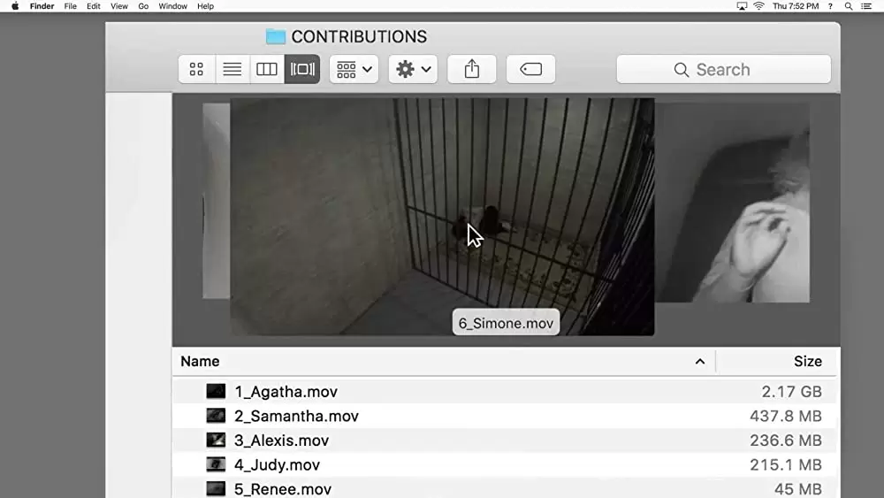Image resolution: width=884 pixels, height=498 pixels.
Task: Switch to column view
Action: tap(267, 69)
